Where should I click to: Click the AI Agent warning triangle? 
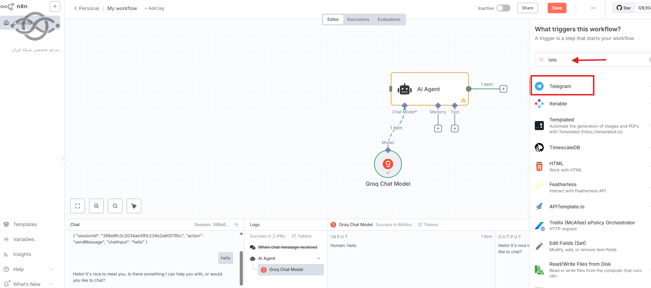click(x=463, y=100)
